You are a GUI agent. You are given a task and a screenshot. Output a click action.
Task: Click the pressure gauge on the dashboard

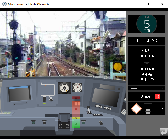pos(77,87)
